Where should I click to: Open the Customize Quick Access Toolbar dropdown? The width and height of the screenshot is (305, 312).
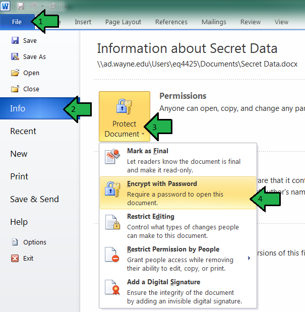pos(66,7)
